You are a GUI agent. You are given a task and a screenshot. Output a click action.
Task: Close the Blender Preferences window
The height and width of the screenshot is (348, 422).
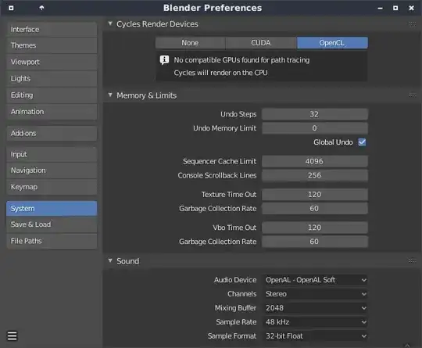pyautogui.click(x=411, y=8)
